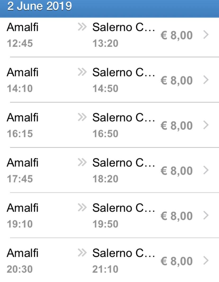
Task: Click the double-arrow icon in the 19:10 row
Action: tap(82, 208)
